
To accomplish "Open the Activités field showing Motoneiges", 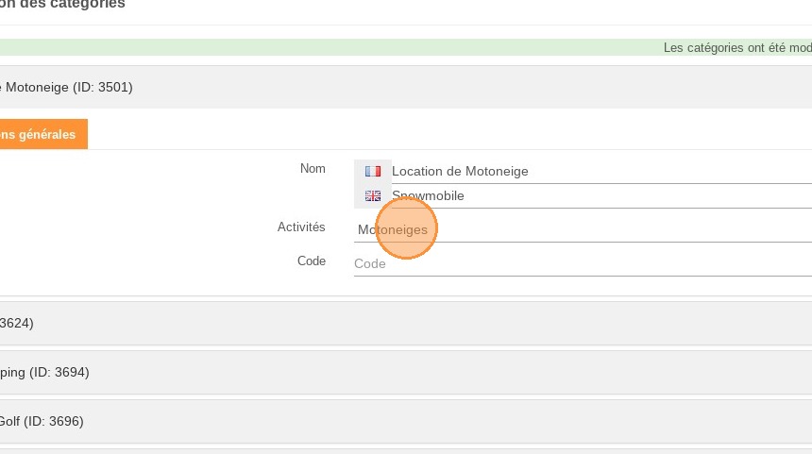I will click(x=583, y=230).
